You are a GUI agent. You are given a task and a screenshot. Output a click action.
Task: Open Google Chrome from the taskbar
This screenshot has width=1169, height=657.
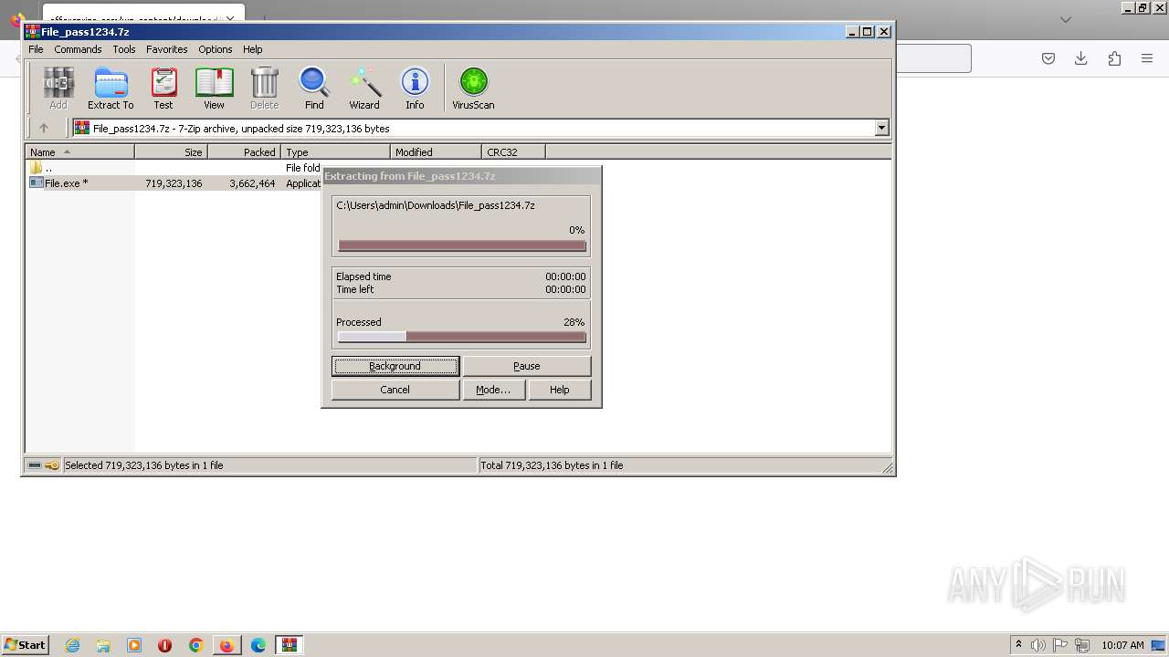coord(195,645)
